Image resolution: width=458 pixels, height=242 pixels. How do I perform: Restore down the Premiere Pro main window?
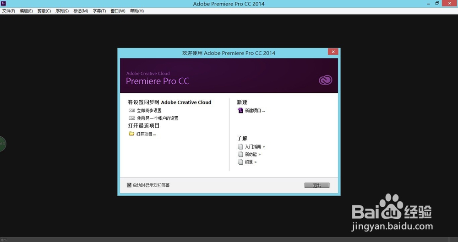437,4
